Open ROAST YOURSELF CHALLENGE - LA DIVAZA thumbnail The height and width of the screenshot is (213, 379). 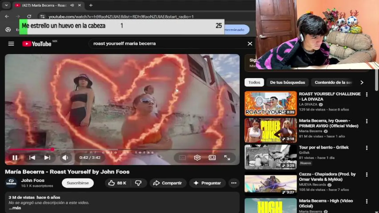point(270,103)
